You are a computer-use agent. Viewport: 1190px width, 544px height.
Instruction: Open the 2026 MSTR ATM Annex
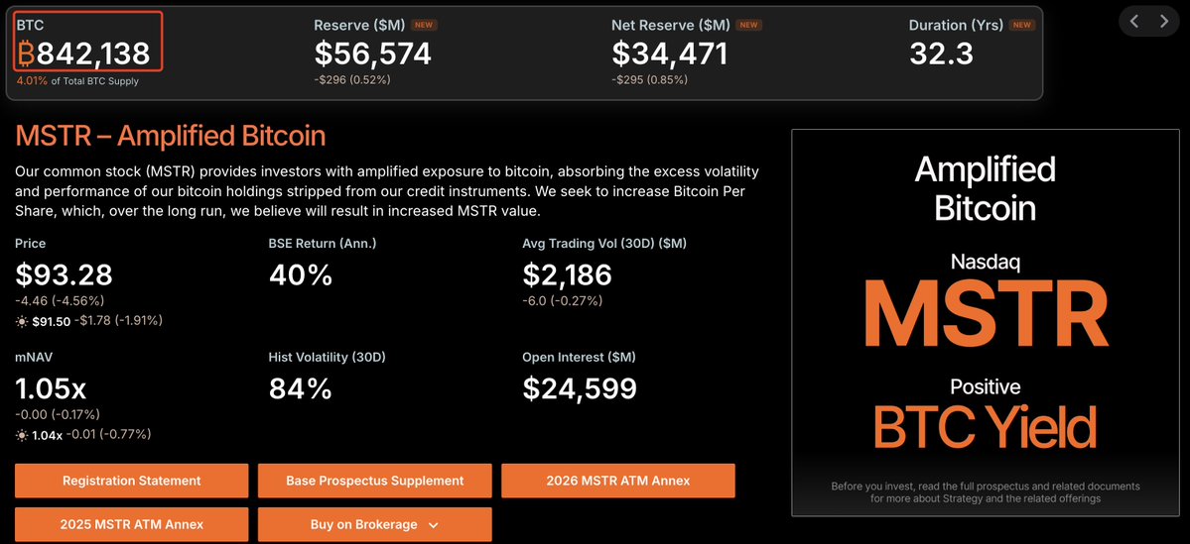(x=617, y=481)
